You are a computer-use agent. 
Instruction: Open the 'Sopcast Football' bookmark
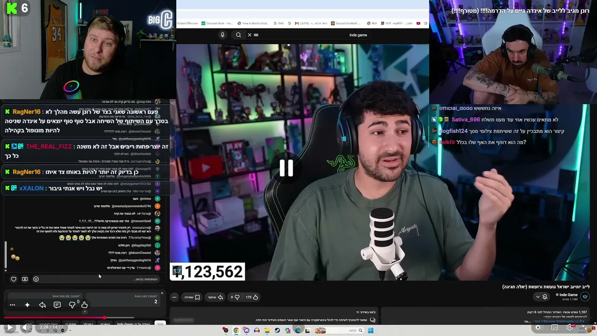coord(346,23)
